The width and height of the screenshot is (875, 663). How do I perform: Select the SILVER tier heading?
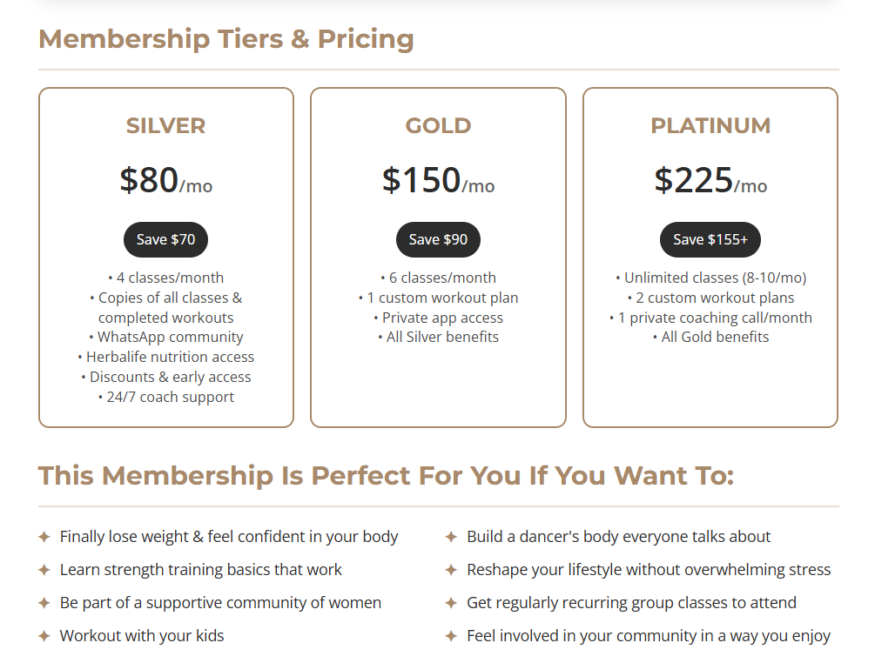165,125
